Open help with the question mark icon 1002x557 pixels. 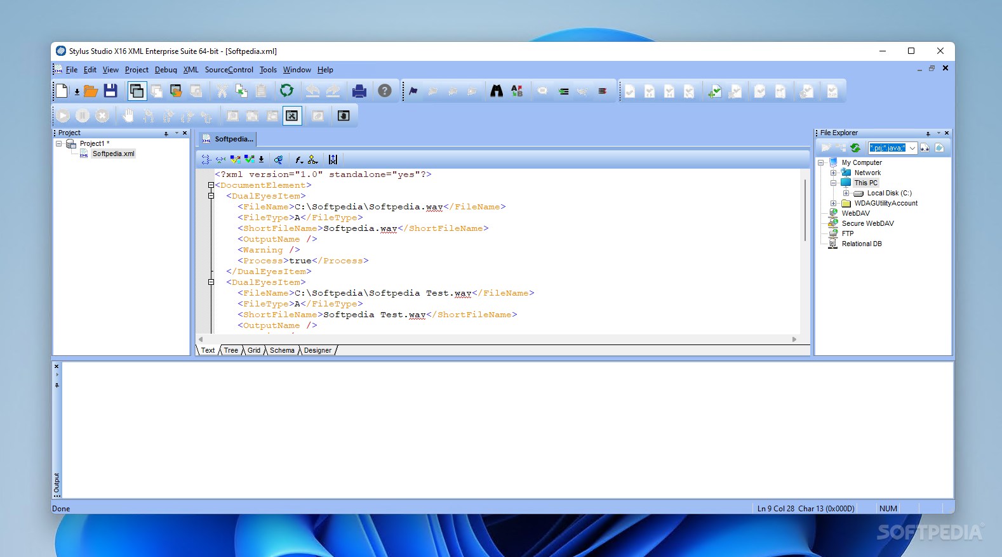click(385, 91)
